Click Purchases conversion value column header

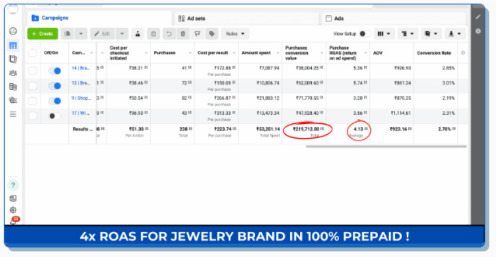(296, 53)
